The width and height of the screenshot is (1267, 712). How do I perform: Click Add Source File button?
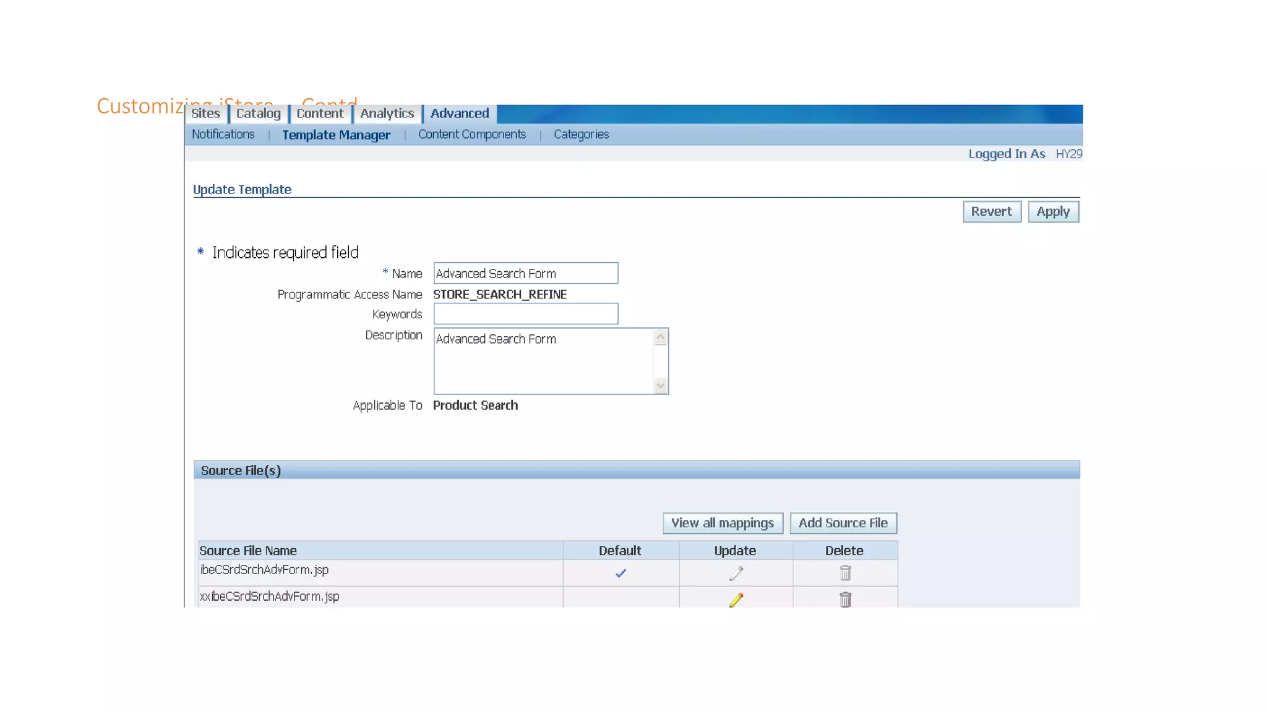click(843, 523)
